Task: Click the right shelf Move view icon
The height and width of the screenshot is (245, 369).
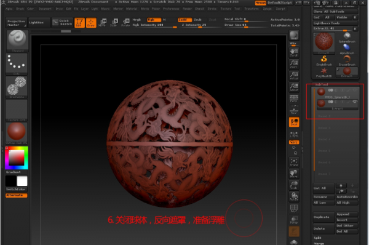Action: point(294,174)
